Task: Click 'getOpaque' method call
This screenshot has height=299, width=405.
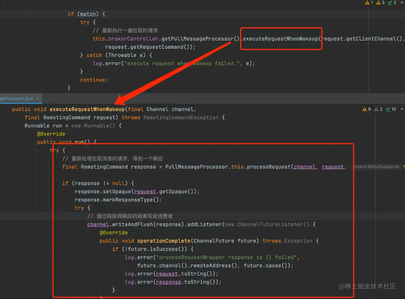Action: coord(173,192)
